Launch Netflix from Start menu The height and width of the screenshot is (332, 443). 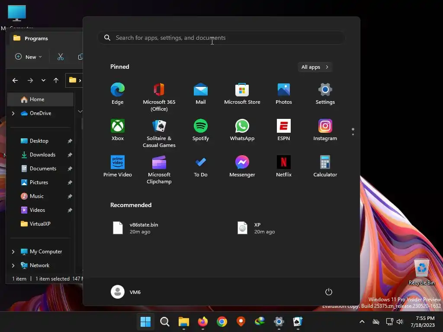(284, 166)
